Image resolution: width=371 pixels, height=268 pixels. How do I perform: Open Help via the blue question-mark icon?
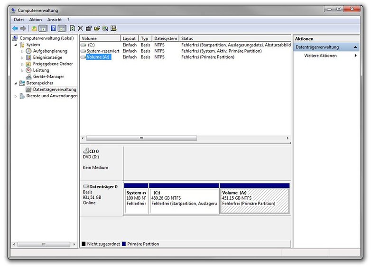coord(53,28)
